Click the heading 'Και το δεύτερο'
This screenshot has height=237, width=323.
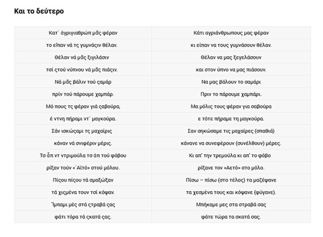click(x=39, y=11)
